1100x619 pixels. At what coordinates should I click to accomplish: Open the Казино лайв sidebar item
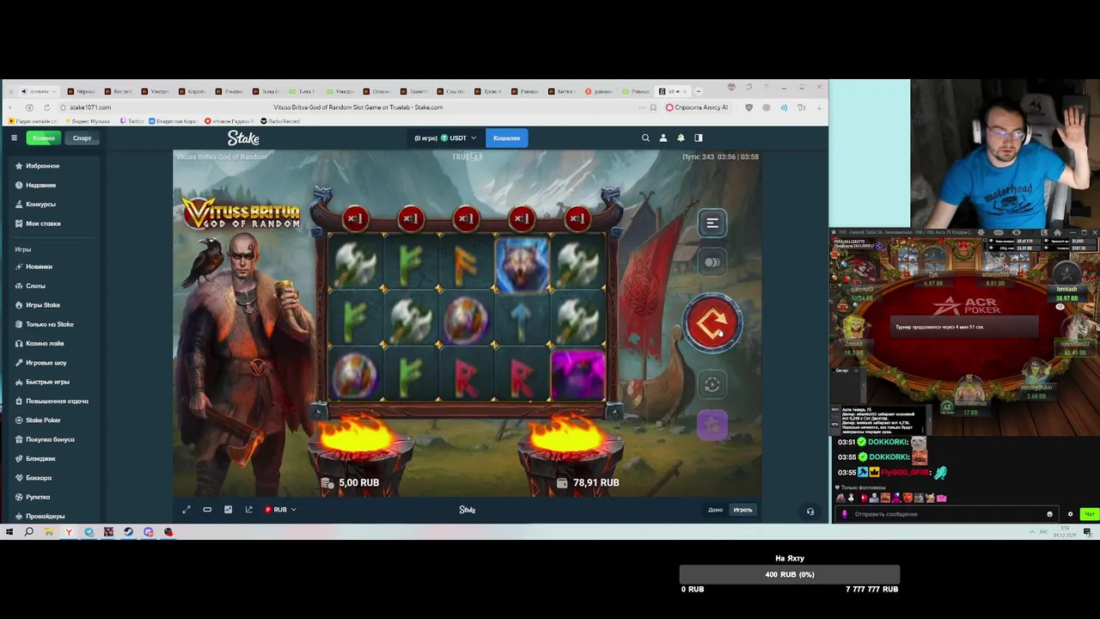(x=45, y=343)
